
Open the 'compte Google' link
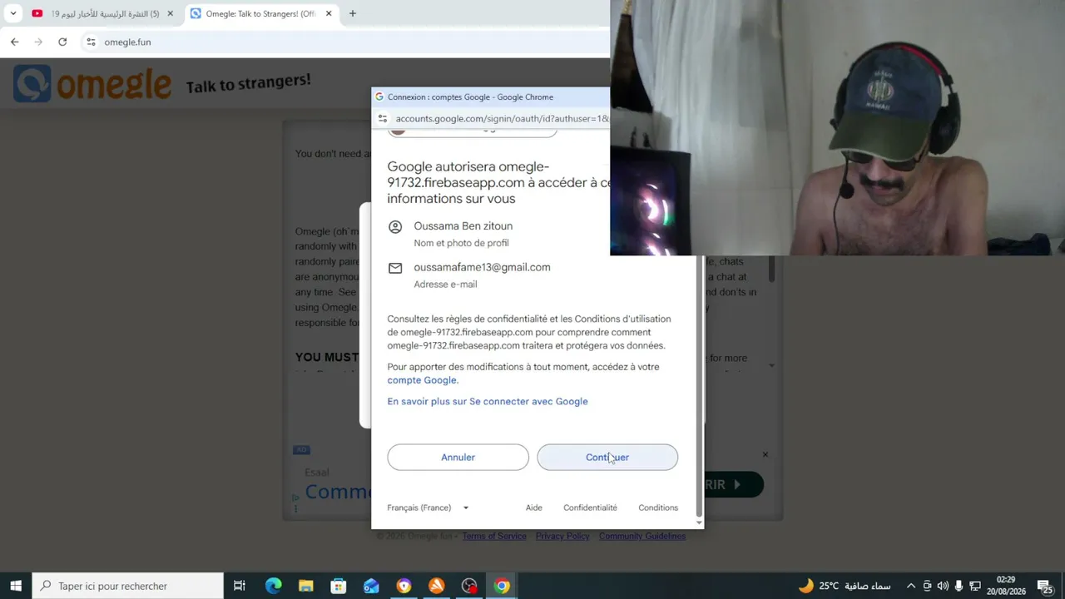point(422,380)
